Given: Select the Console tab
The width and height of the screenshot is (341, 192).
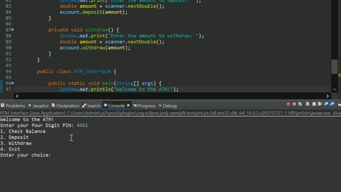Looking at the screenshot, I should (x=116, y=106).
